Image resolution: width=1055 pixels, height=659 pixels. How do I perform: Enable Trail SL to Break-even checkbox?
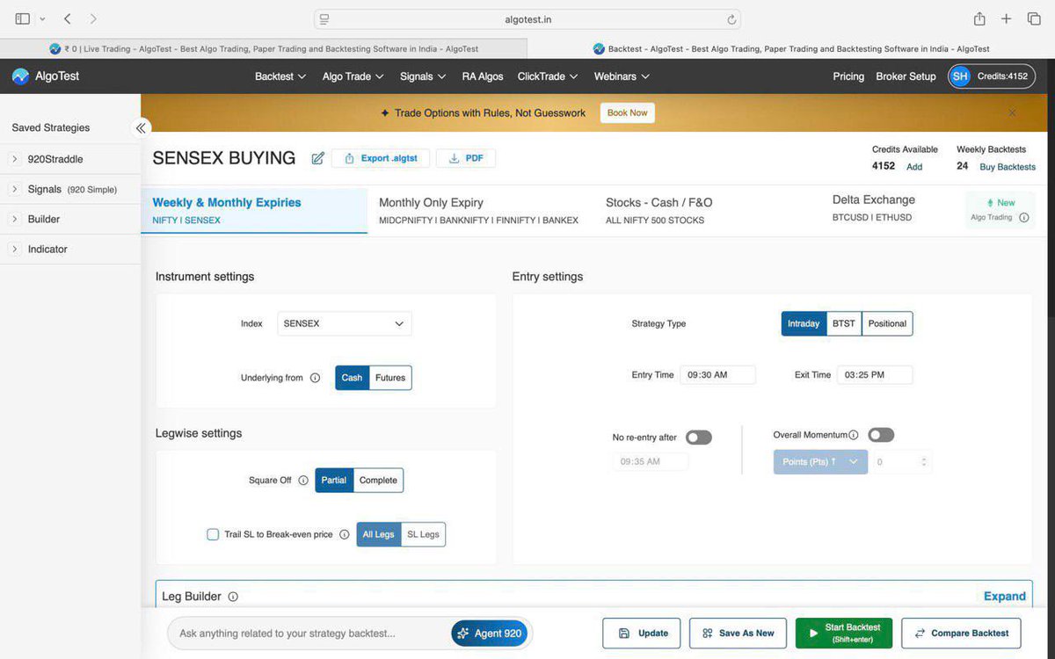pyautogui.click(x=213, y=534)
